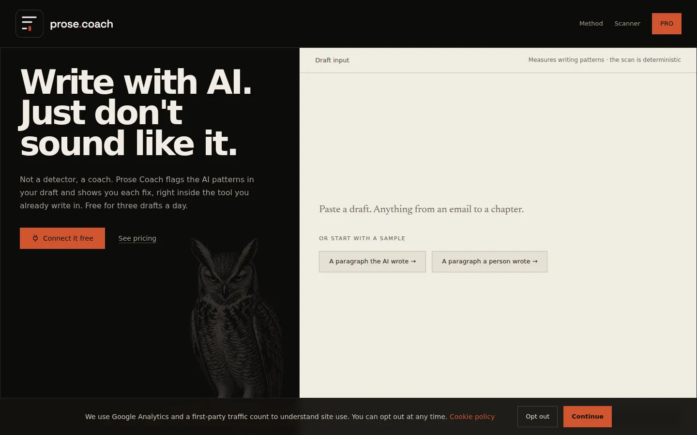Open the prose.coach home wordmark
Screen dimensions: 697x435
coord(81,24)
